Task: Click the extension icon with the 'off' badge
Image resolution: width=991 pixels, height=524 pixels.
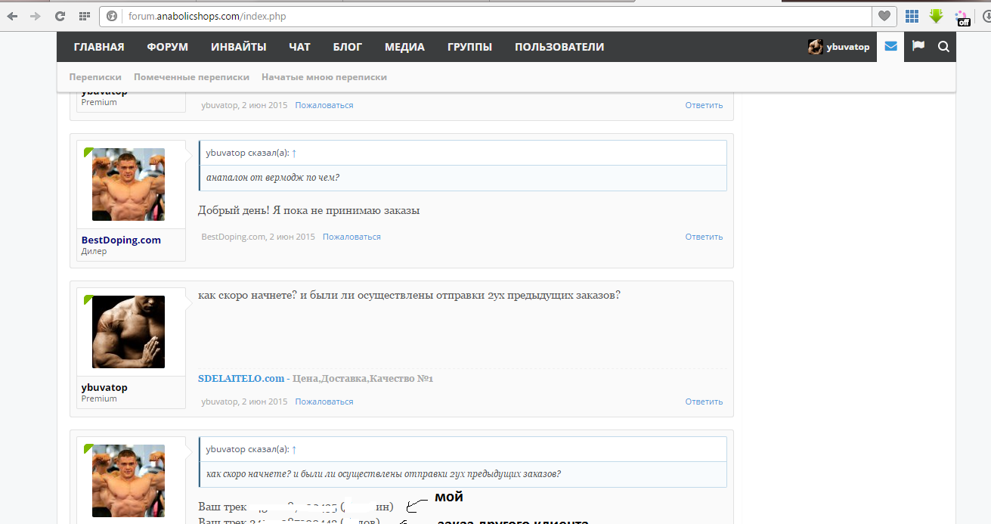Action: pos(962,17)
